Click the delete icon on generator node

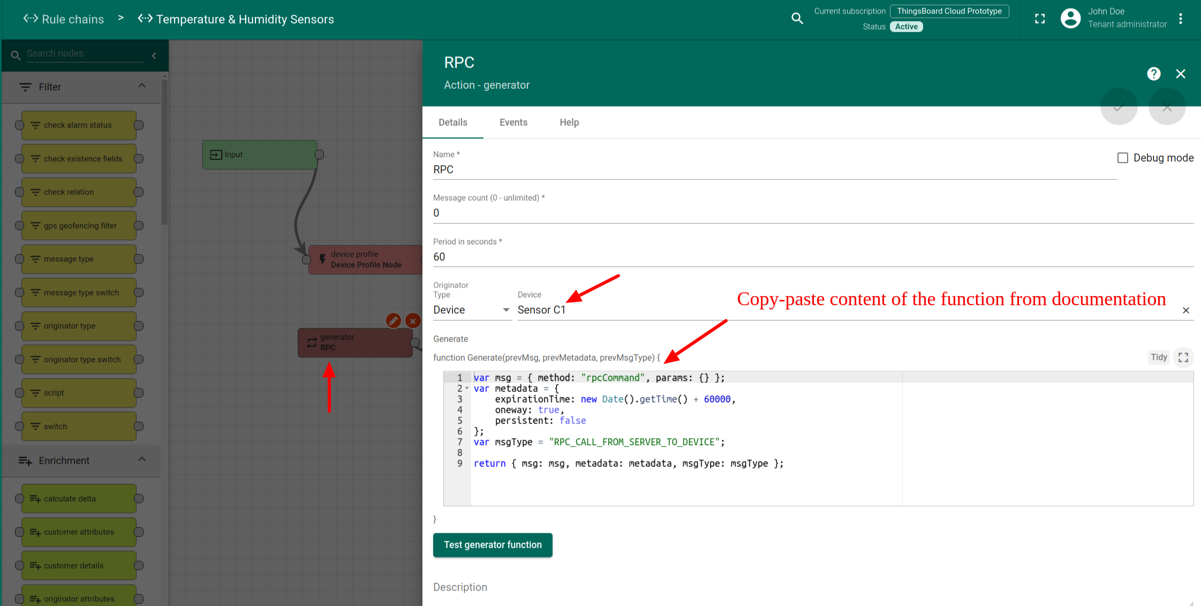pyautogui.click(x=413, y=321)
